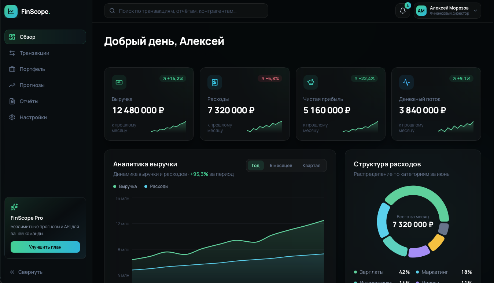Click the +14,2% revenue badge
The width and height of the screenshot is (494, 283).
(173, 78)
